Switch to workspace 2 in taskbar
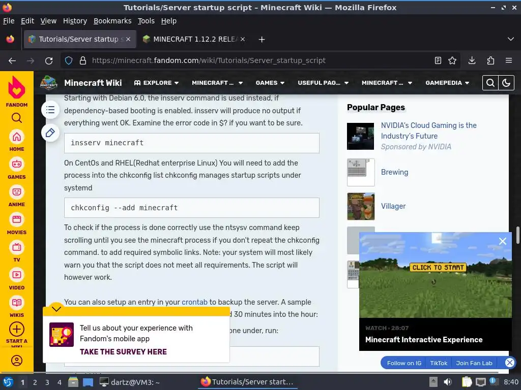 [x=35, y=382]
